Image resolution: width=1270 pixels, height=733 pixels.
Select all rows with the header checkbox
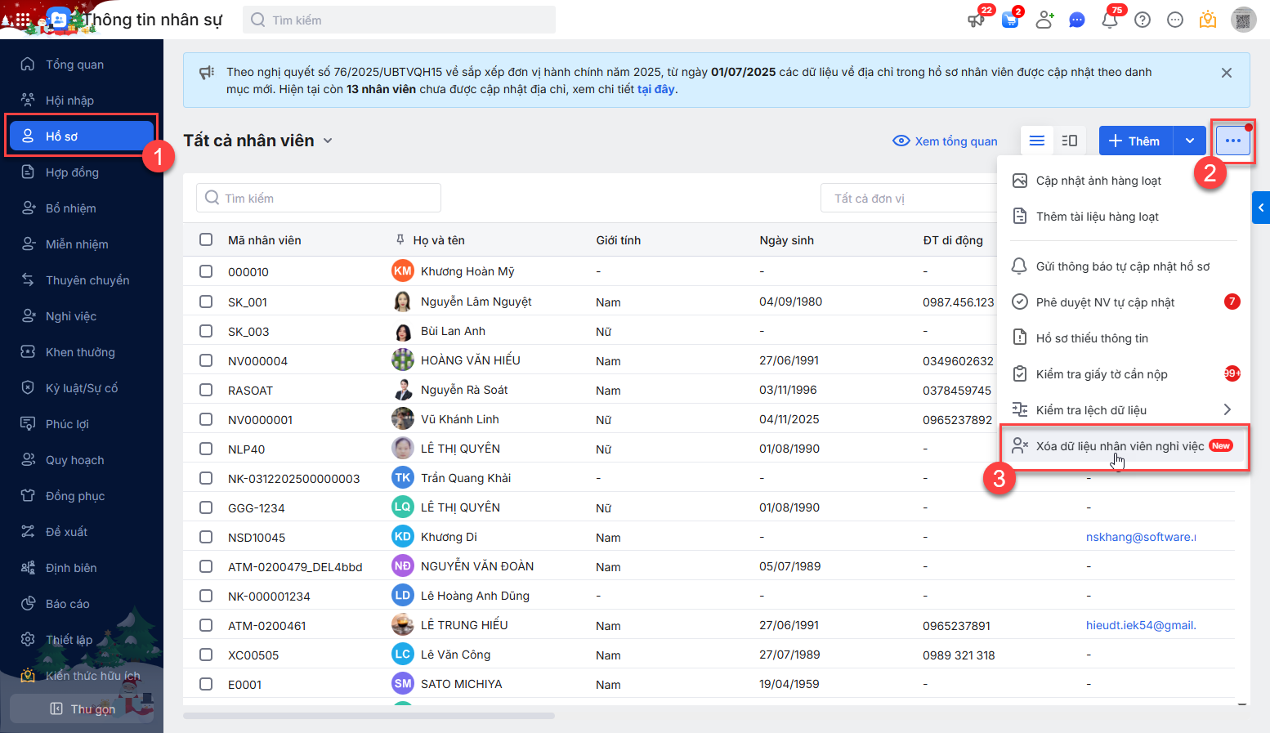click(x=206, y=239)
